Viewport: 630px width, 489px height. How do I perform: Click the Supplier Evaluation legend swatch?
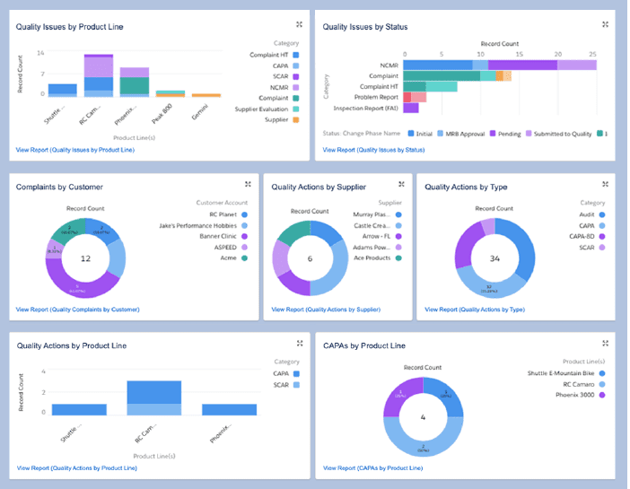point(296,109)
